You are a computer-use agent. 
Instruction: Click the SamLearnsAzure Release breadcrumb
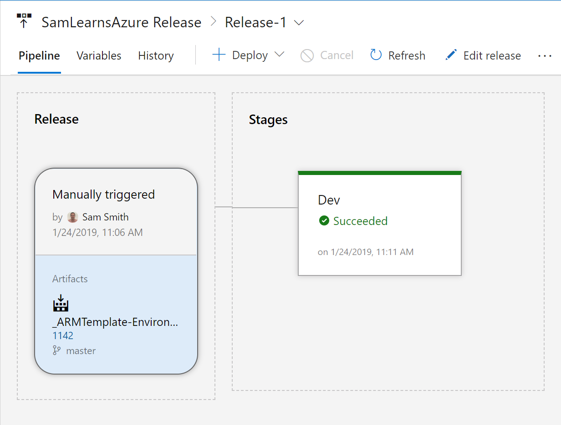click(x=122, y=23)
